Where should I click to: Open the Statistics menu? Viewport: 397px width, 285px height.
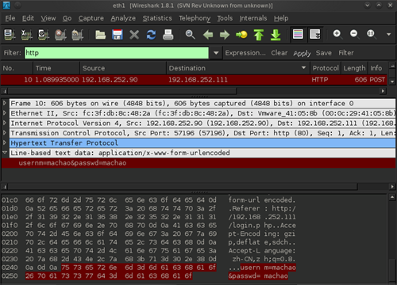tap(157, 18)
